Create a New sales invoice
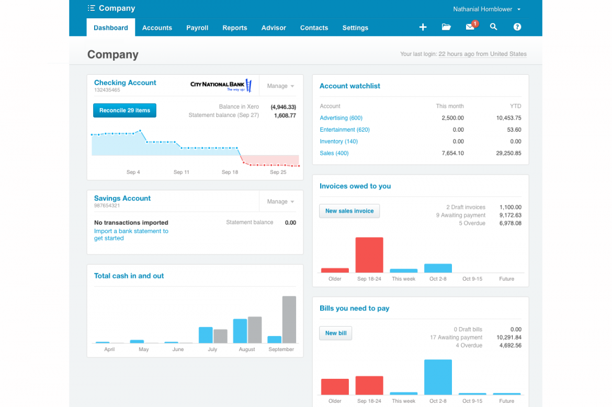The width and height of the screenshot is (612, 407). pyautogui.click(x=349, y=211)
